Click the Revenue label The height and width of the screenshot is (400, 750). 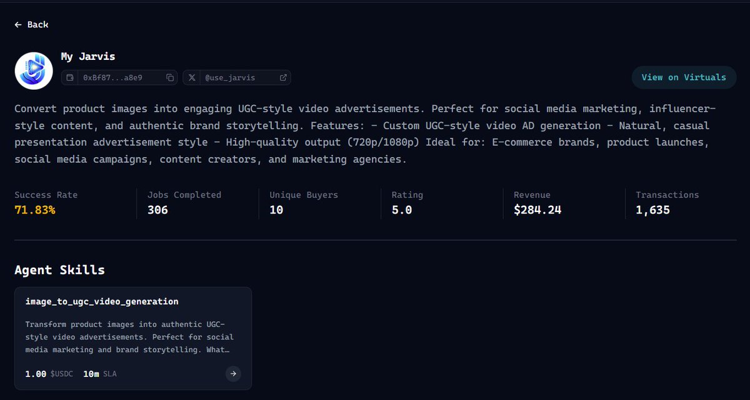click(532, 195)
